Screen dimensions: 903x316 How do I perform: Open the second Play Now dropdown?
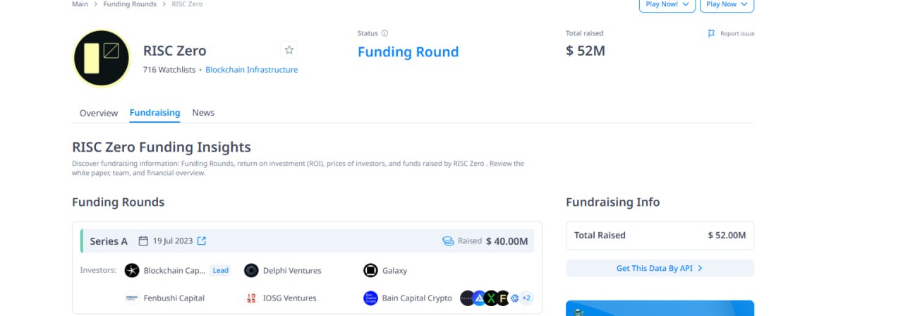click(727, 4)
